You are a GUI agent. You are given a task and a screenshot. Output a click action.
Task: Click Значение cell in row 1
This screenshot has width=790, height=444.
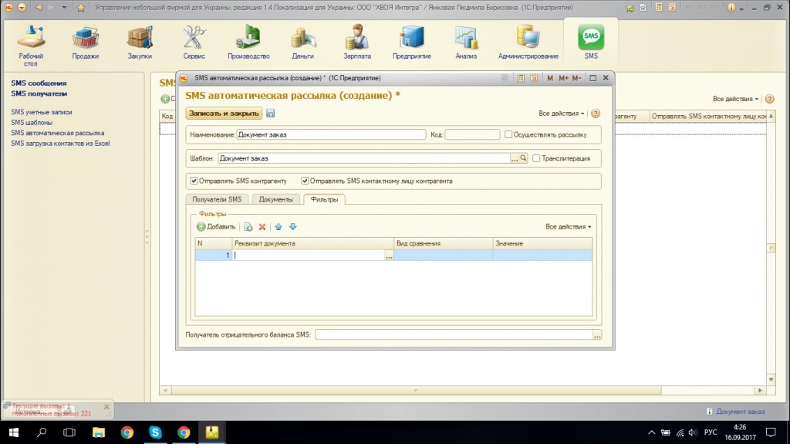pos(542,256)
